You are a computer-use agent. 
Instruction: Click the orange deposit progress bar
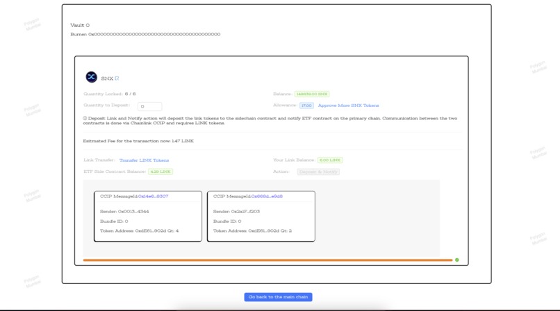tap(268, 260)
